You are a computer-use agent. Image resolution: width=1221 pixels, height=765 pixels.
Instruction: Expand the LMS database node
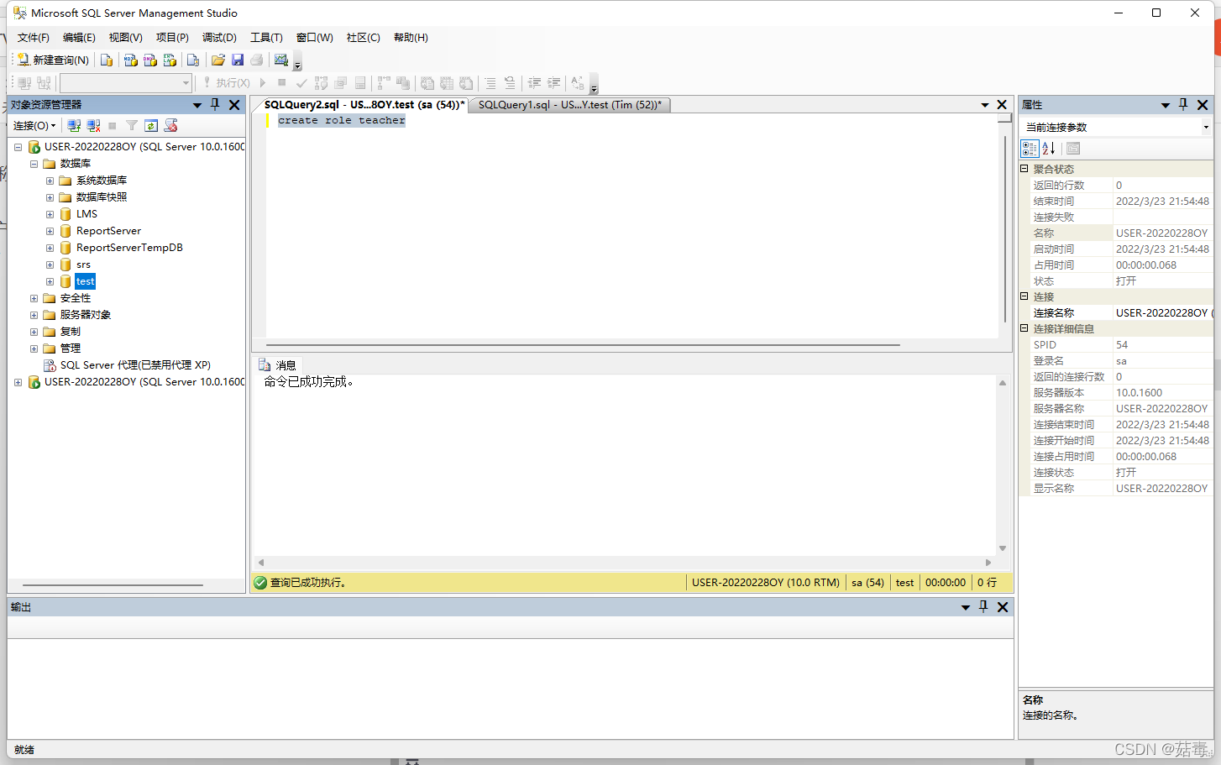(50, 214)
